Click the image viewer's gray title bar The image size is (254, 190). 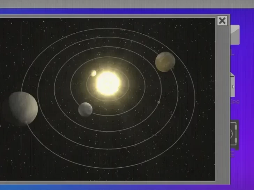(105, 16)
